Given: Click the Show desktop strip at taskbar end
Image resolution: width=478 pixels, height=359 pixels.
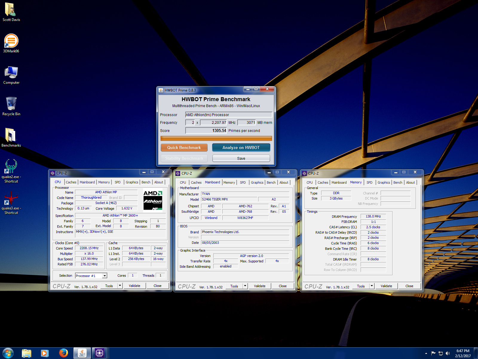Looking at the screenshot, I should click(x=476, y=353).
